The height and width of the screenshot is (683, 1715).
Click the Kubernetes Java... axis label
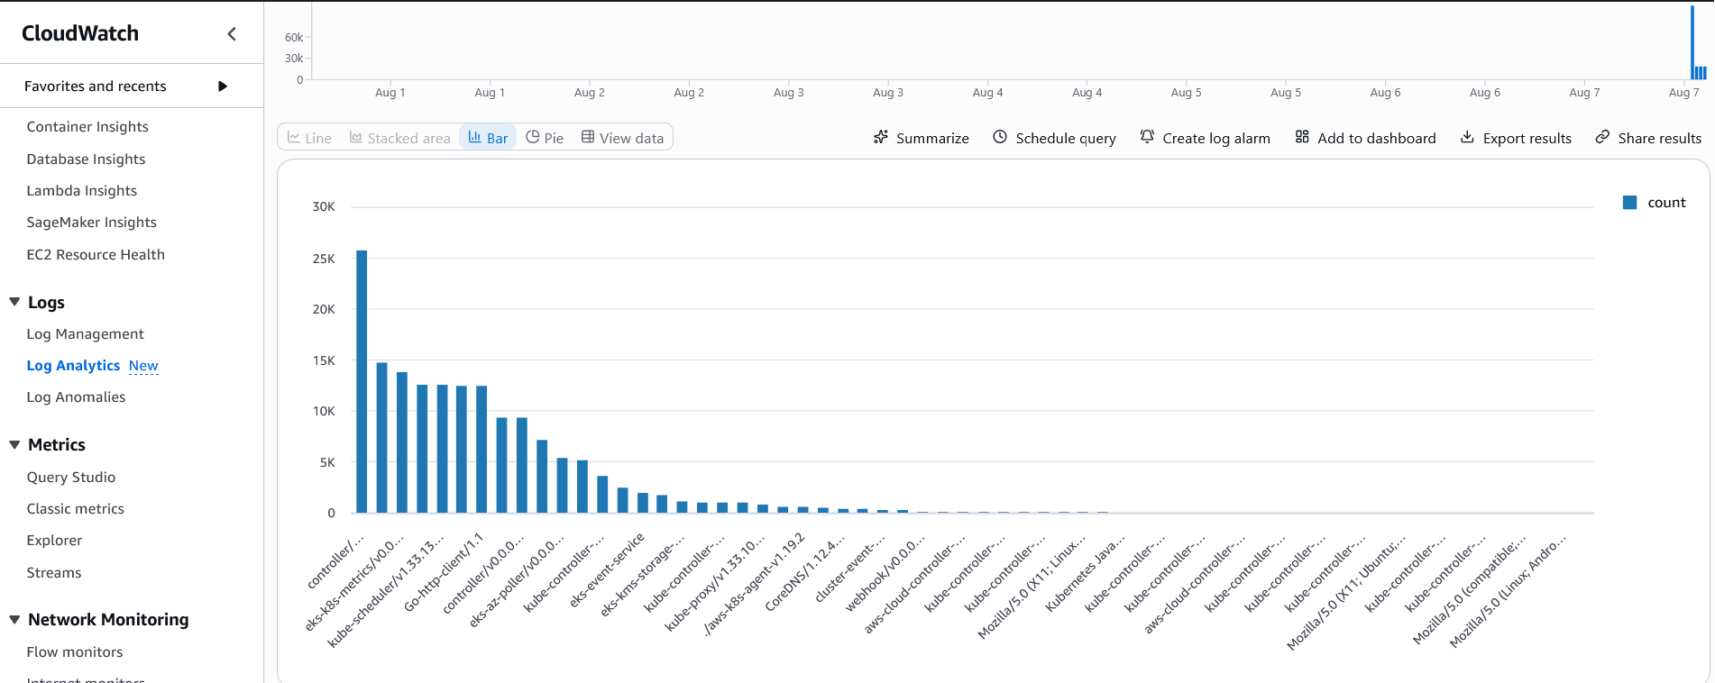[1085, 572]
